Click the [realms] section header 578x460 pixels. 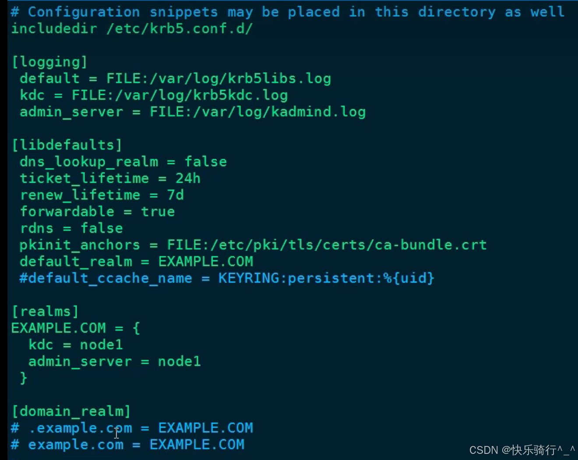point(45,312)
